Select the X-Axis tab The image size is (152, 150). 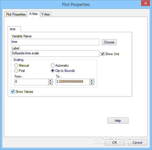pyautogui.click(x=33, y=14)
